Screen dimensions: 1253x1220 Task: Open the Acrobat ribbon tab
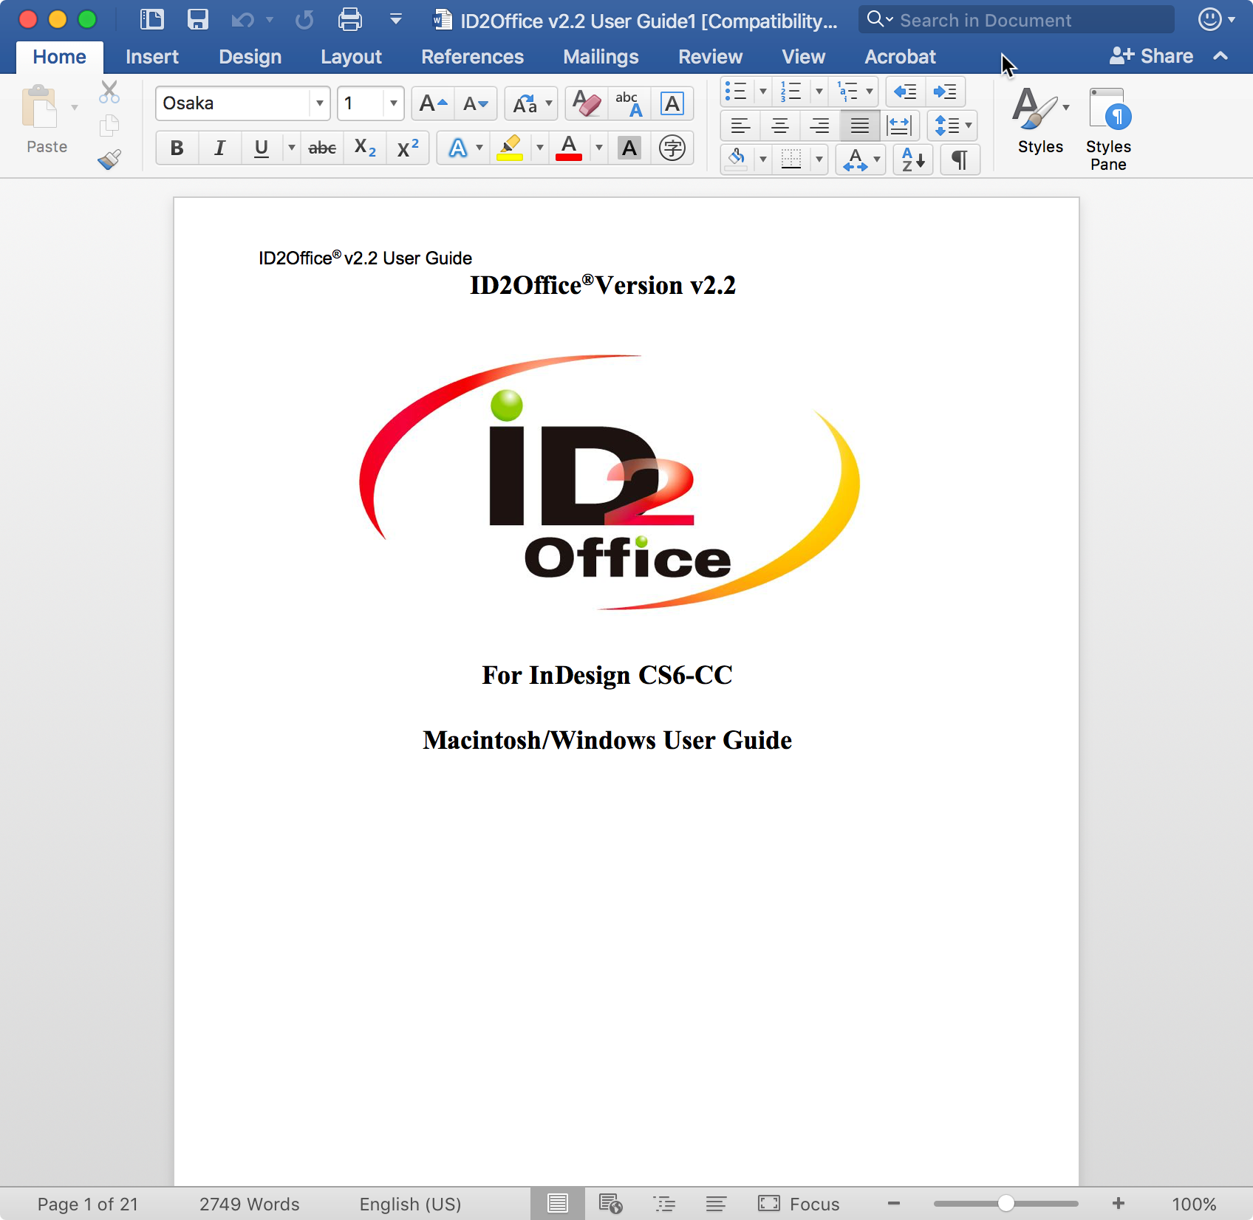click(900, 56)
